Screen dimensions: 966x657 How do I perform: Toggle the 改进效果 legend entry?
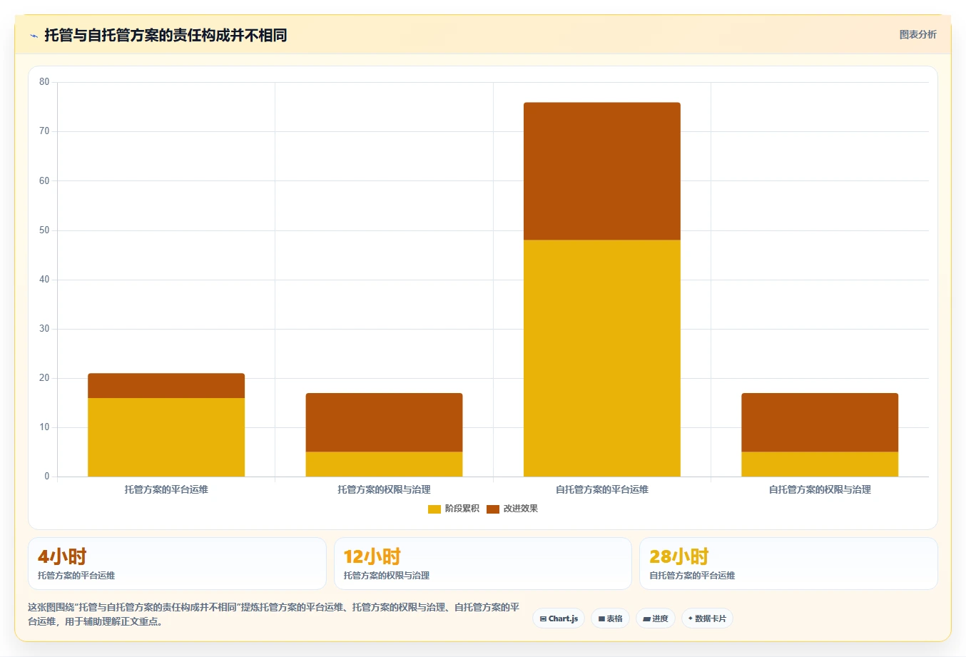(512, 509)
